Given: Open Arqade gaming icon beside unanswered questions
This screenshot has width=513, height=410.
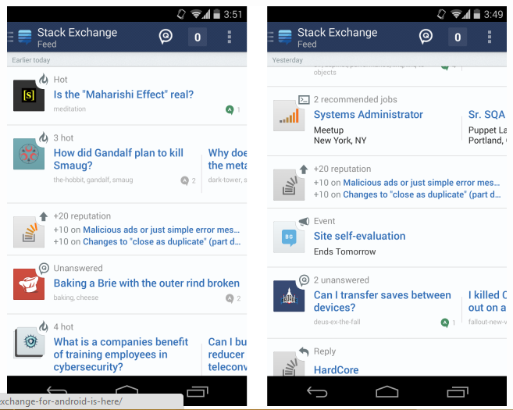Looking at the screenshot, I should tap(289, 296).
